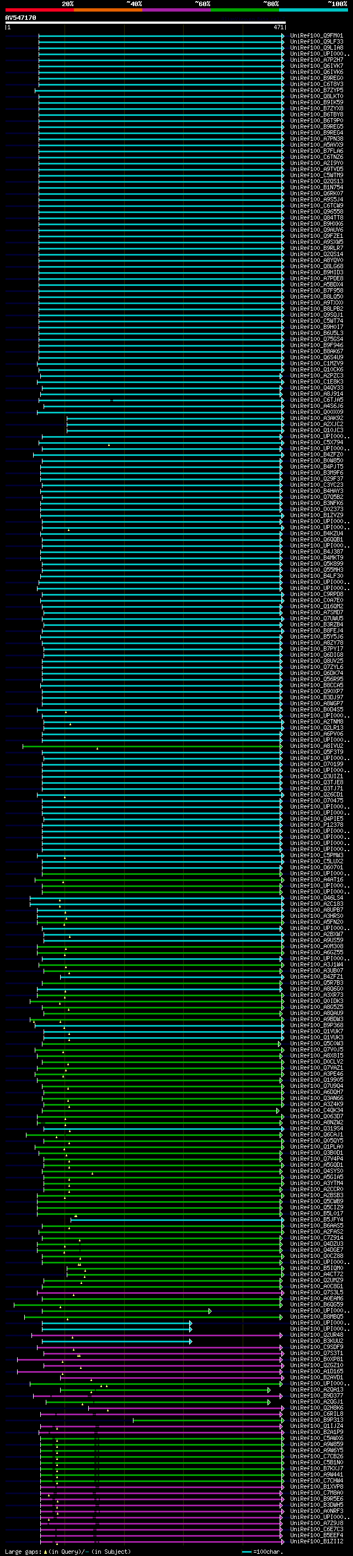Click the red 20% identity legend bar
The width and height of the screenshot is (353, 1556).
click(40, 10)
